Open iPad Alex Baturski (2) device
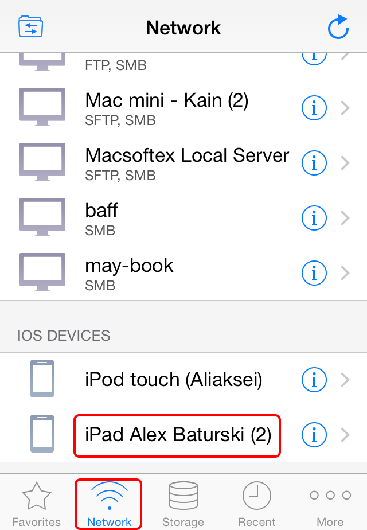 pyautogui.click(x=178, y=435)
